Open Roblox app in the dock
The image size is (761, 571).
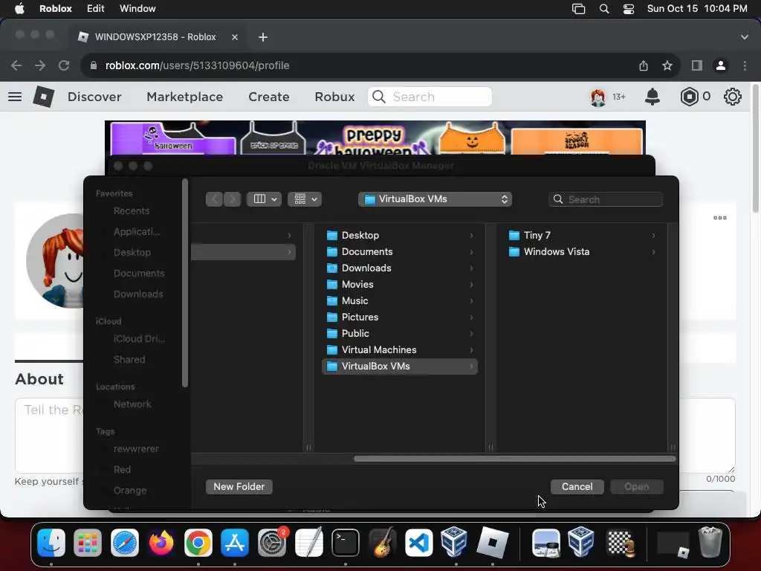tap(493, 542)
